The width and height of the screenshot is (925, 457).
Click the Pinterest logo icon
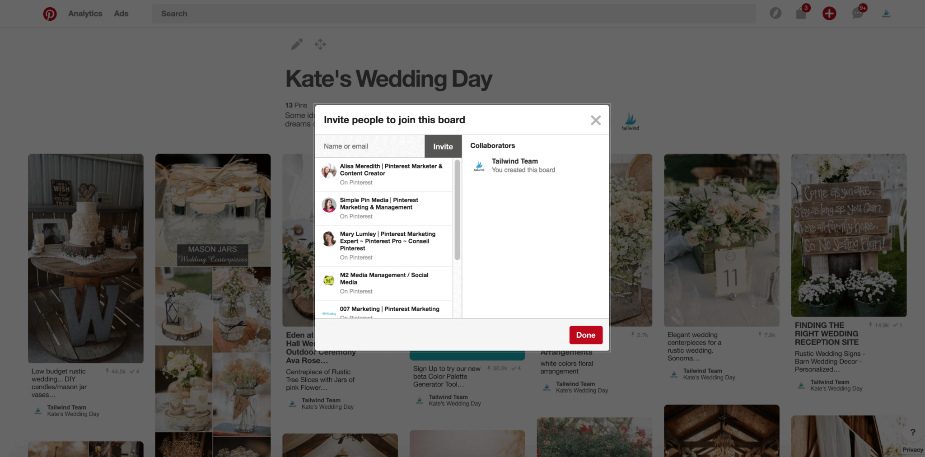50,14
